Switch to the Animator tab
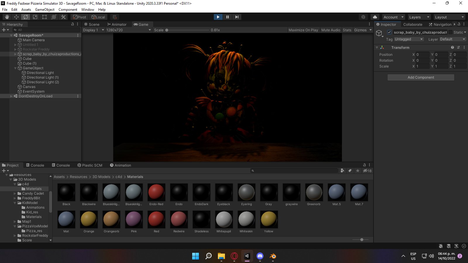The image size is (468, 263). point(117,25)
